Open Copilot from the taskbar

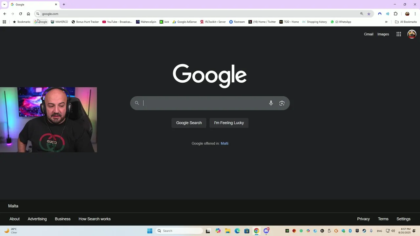[x=218, y=231]
